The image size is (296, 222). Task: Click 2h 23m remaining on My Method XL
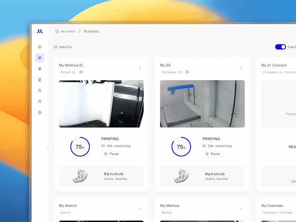point(116,146)
